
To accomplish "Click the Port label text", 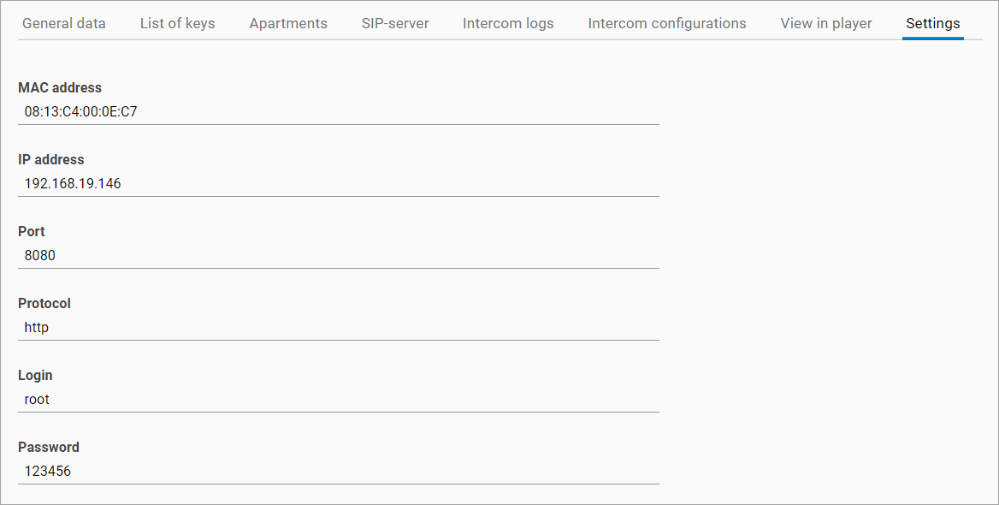I will pyautogui.click(x=32, y=231).
